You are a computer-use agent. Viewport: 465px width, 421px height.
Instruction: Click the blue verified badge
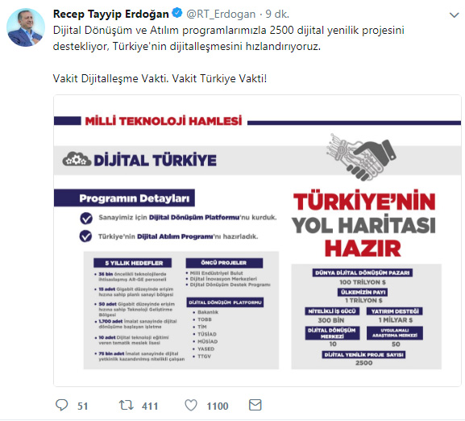[177, 13]
